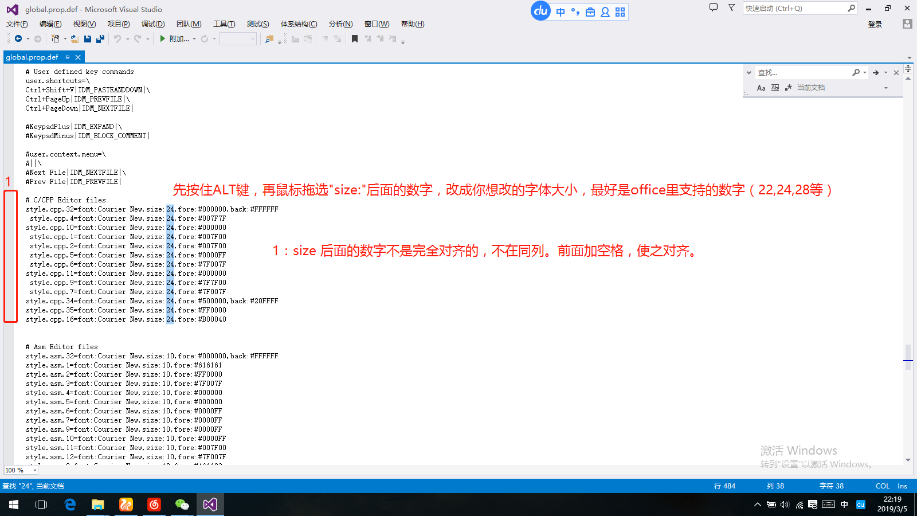Open the 附加 attach options dropdown
The height and width of the screenshot is (516, 917).
(x=194, y=39)
